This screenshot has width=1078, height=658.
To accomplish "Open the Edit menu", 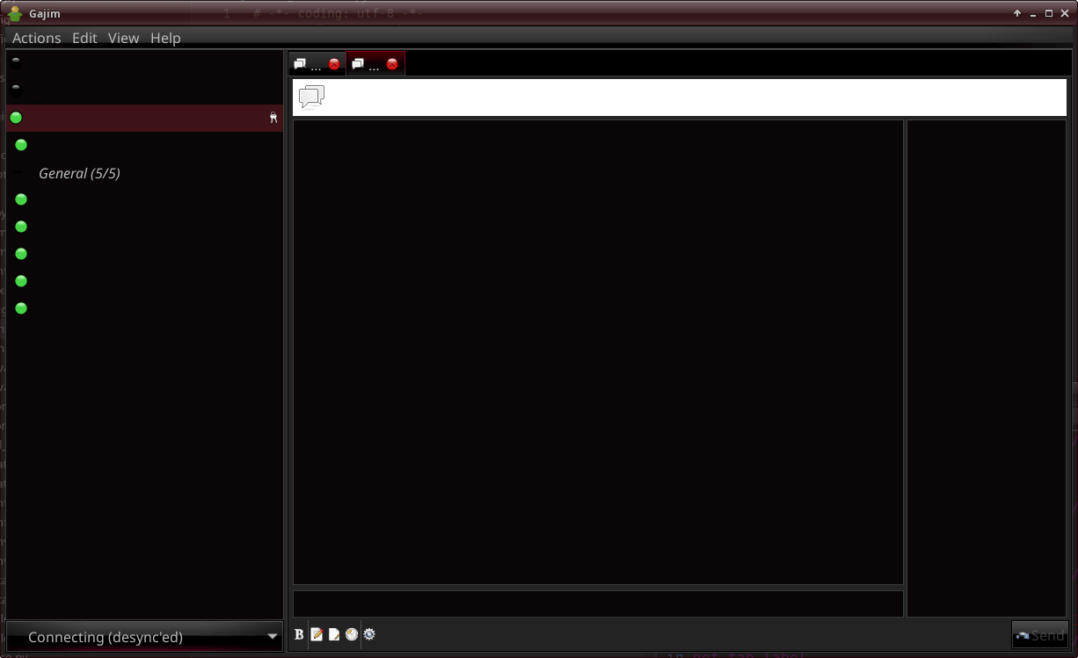I will tap(84, 38).
